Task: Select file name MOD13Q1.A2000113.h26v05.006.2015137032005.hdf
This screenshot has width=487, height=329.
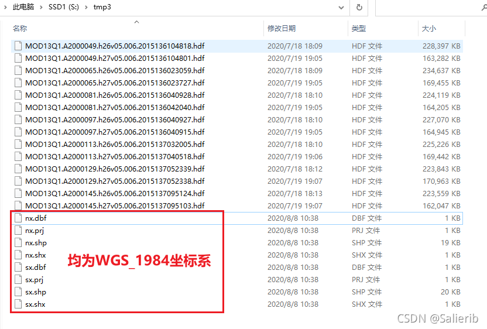Action: (115, 144)
